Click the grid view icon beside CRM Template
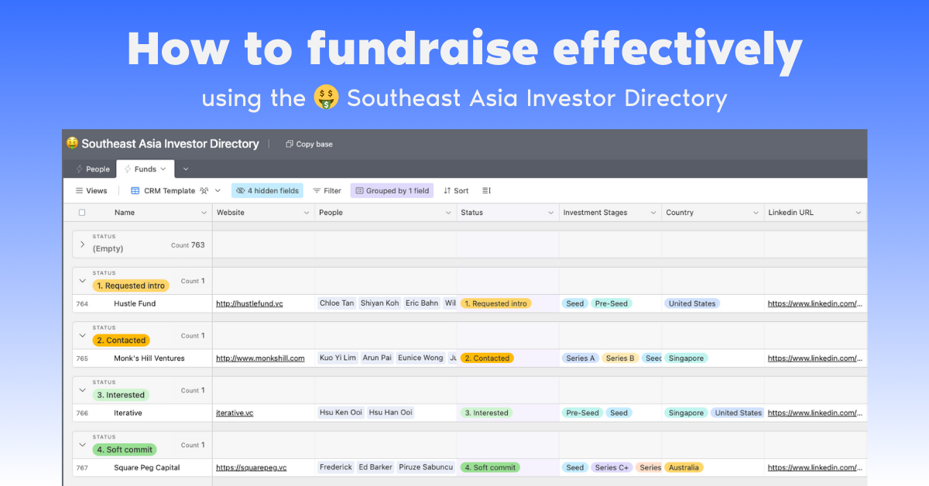Image resolution: width=929 pixels, height=486 pixels. (133, 190)
